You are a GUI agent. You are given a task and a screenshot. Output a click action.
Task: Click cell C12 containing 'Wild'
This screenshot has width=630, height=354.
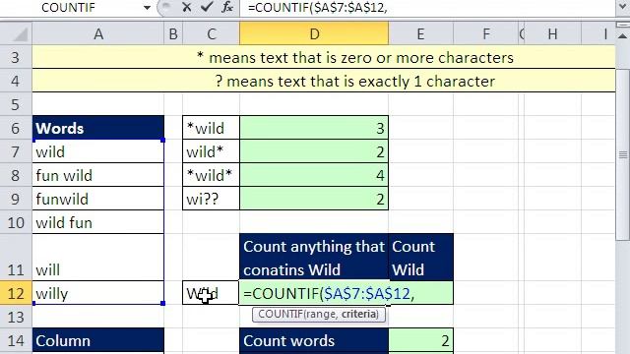click(211, 293)
